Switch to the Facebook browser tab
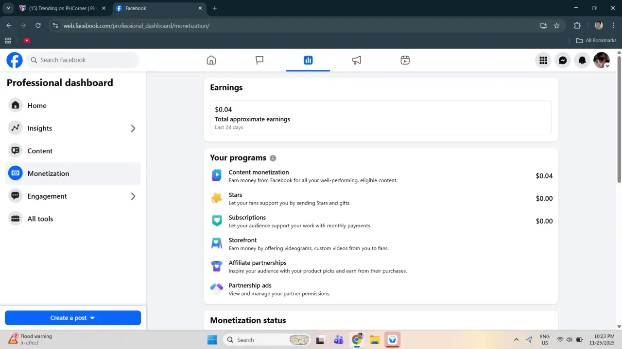This screenshot has height=349, width=622. click(x=159, y=8)
